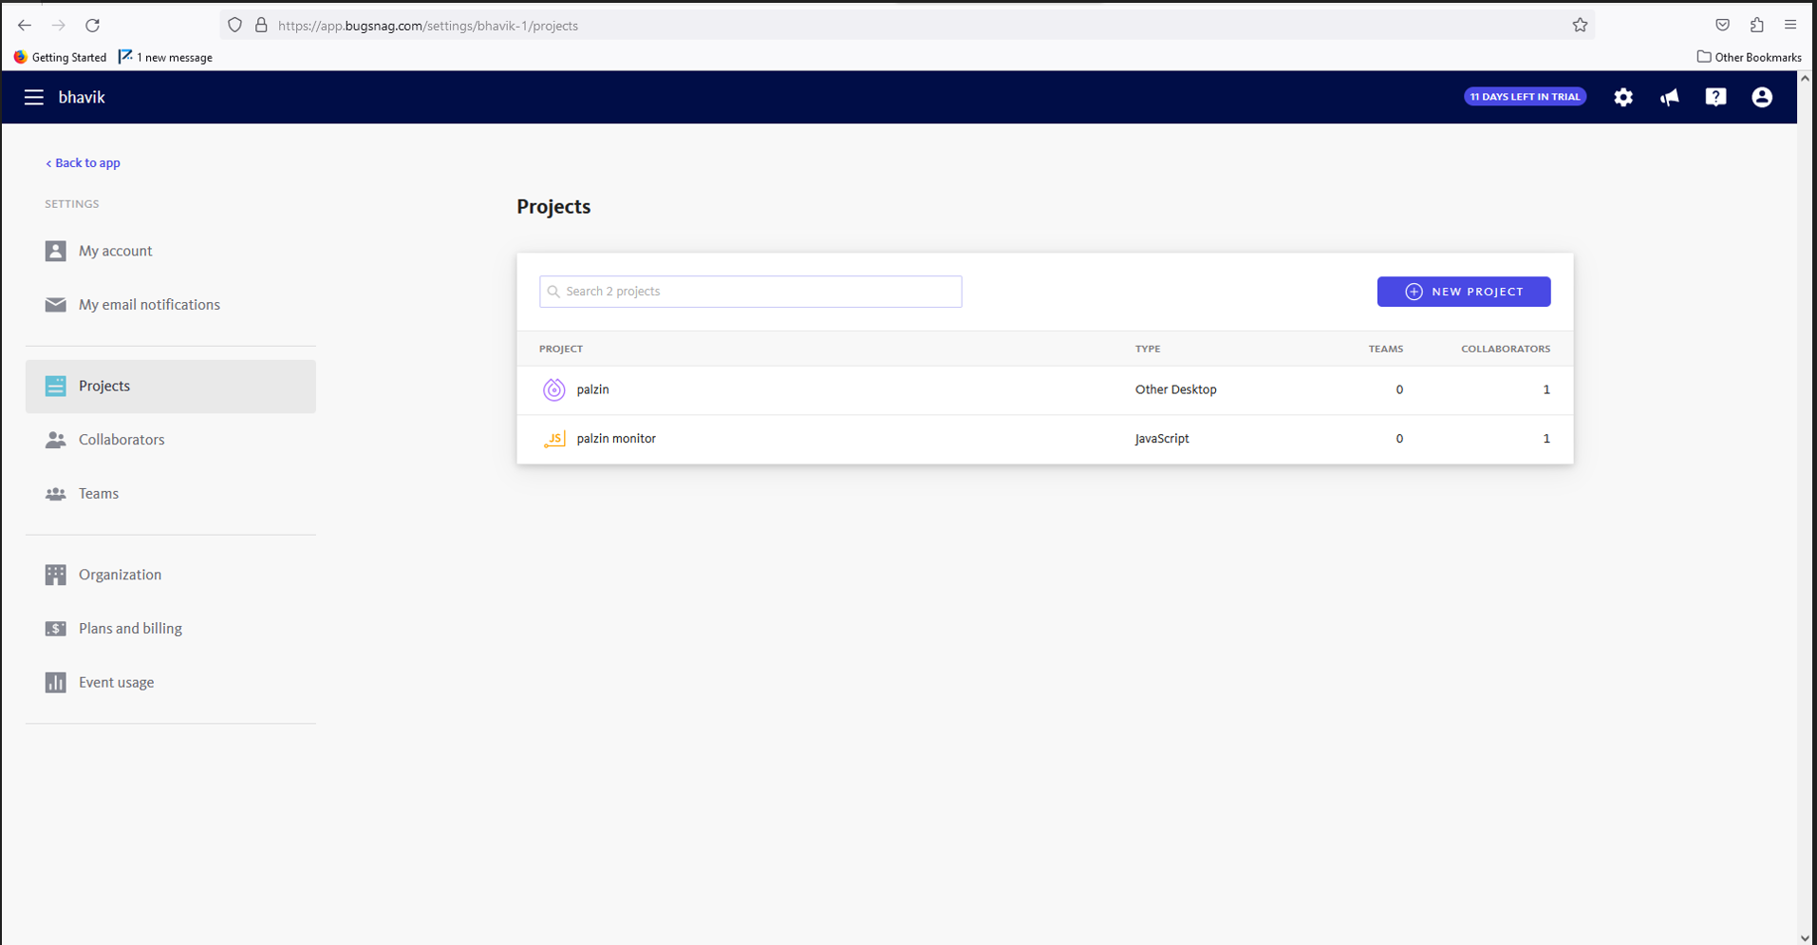Image resolution: width=1817 pixels, height=945 pixels.
Task: Open the Getting Started bookmark
Action: pos(60,57)
